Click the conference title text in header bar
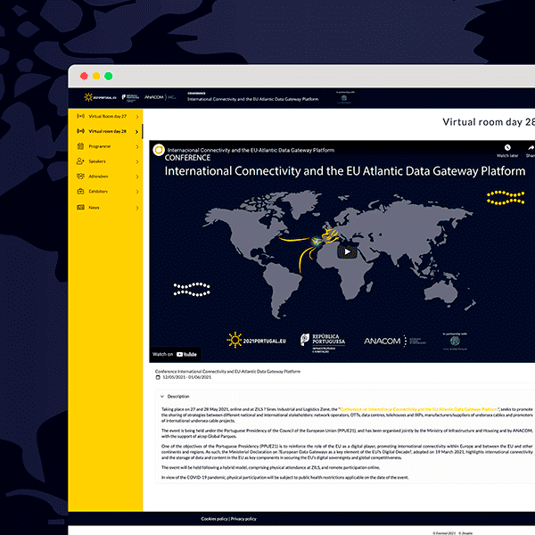The height and width of the screenshot is (535, 535). [x=253, y=99]
